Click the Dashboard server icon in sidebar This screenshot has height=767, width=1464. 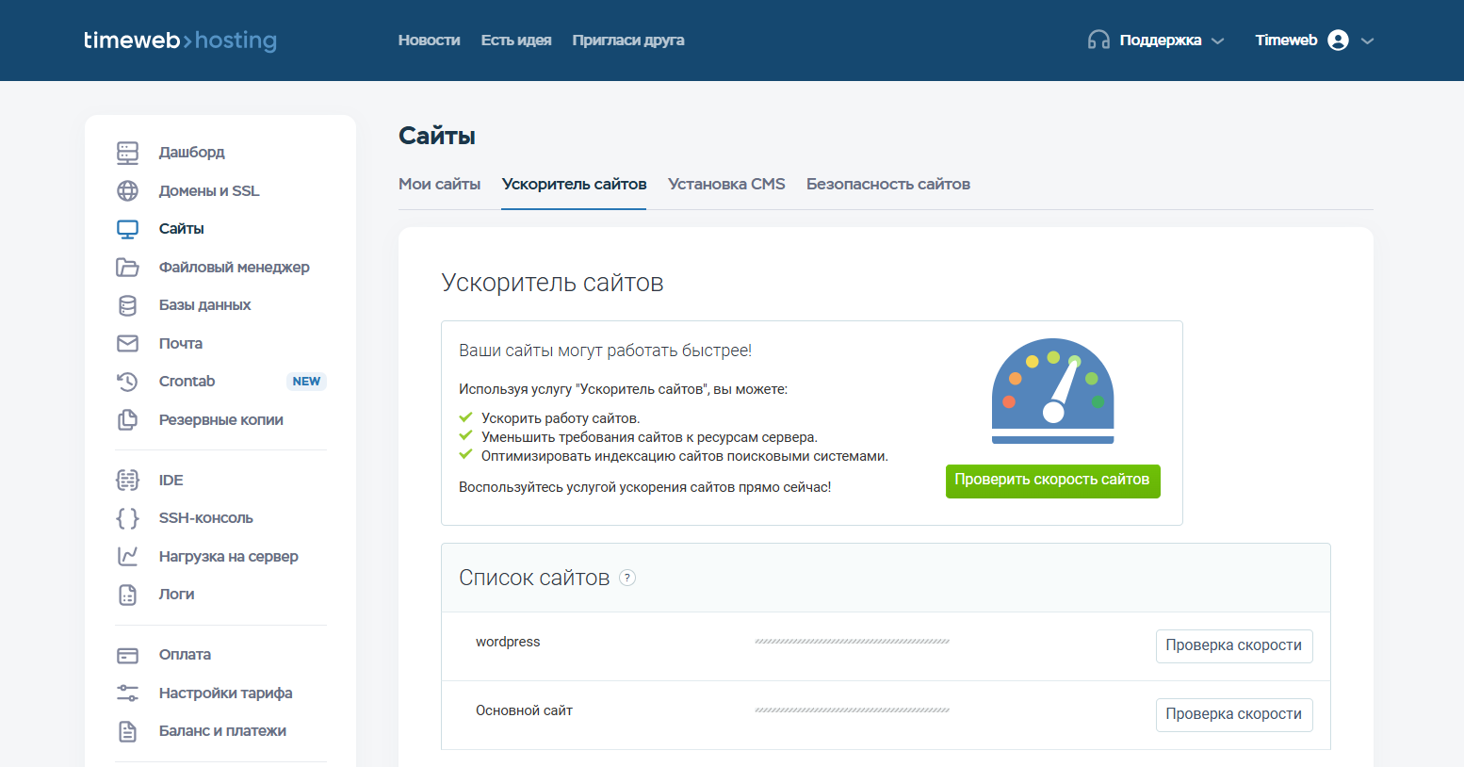click(x=127, y=153)
